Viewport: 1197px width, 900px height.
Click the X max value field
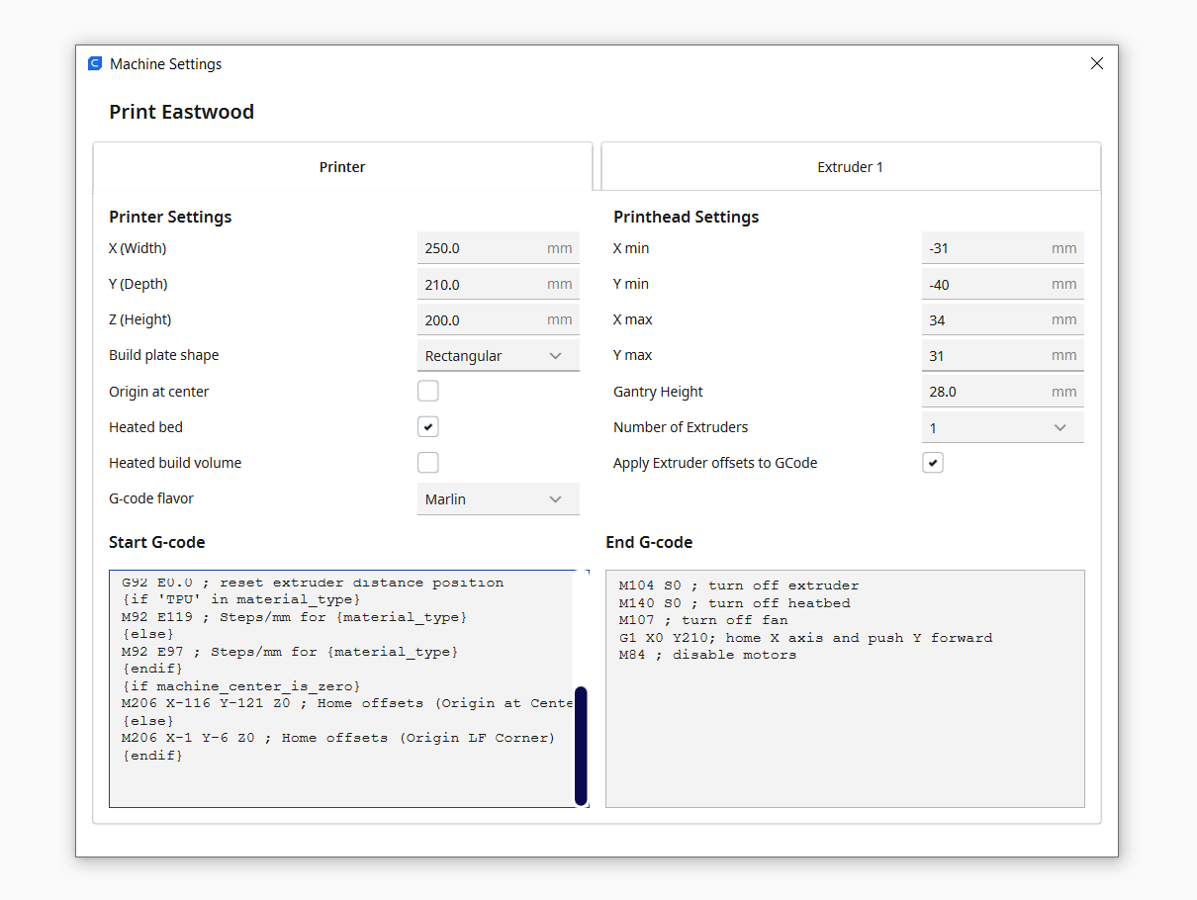click(1002, 319)
